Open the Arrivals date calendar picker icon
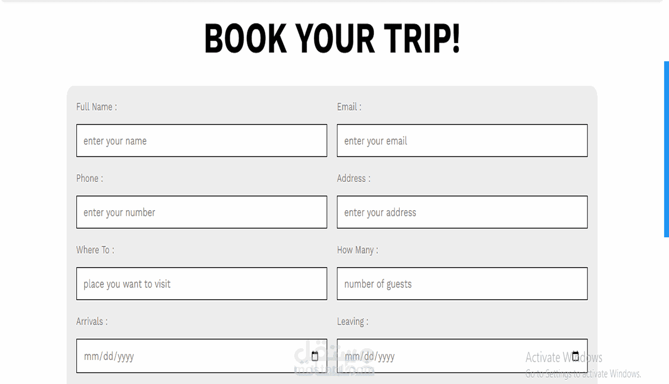 (x=315, y=356)
